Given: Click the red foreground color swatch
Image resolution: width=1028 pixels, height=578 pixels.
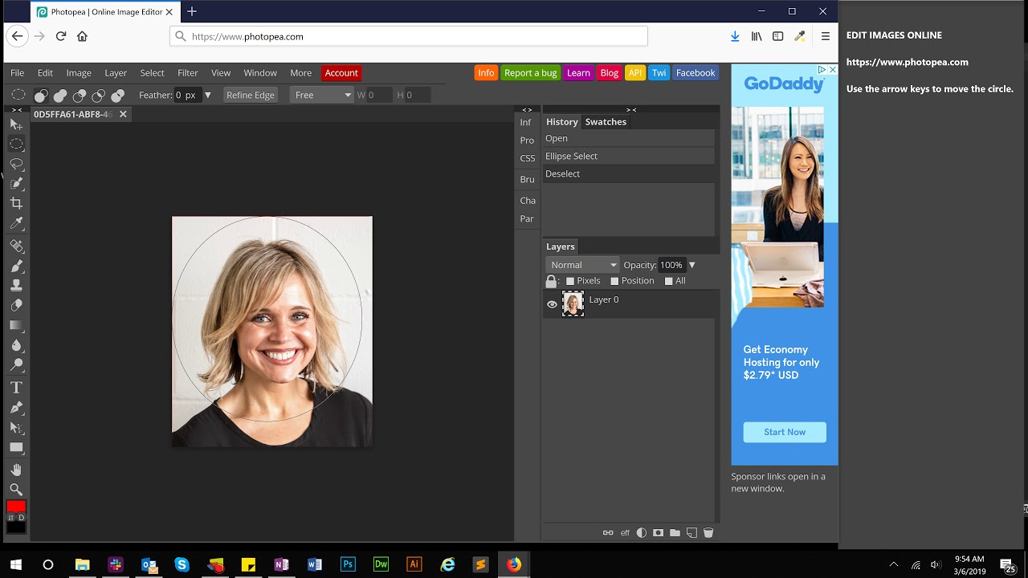Looking at the screenshot, I should coord(16,507).
